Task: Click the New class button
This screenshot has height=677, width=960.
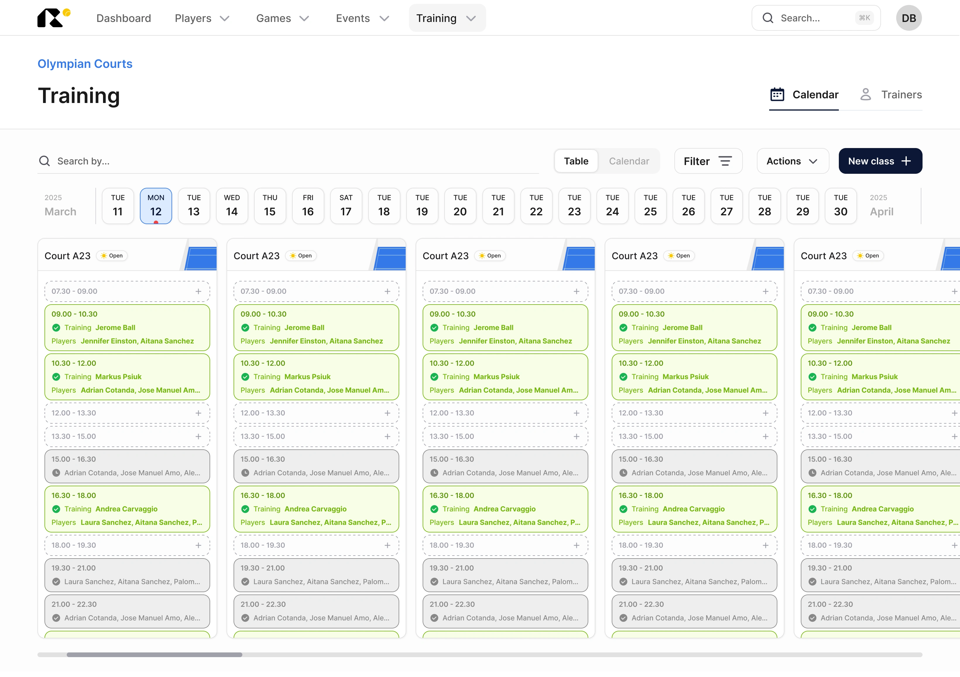Action: (880, 161)
